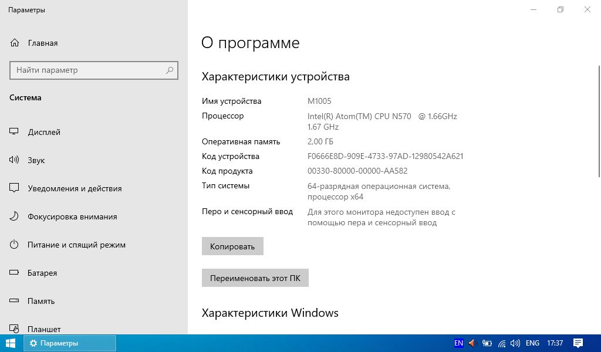The image size is (601, 352).
Task: Click the RAM value 2,00 ГБ
Action: point(320,141)
